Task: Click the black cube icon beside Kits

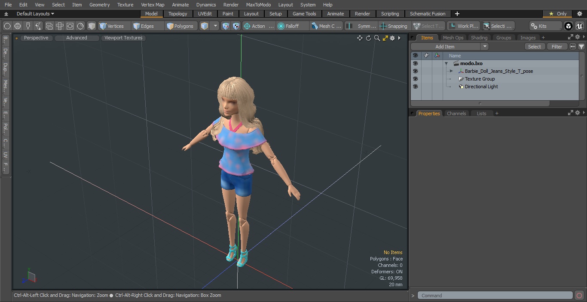Action: pos(569,26)
